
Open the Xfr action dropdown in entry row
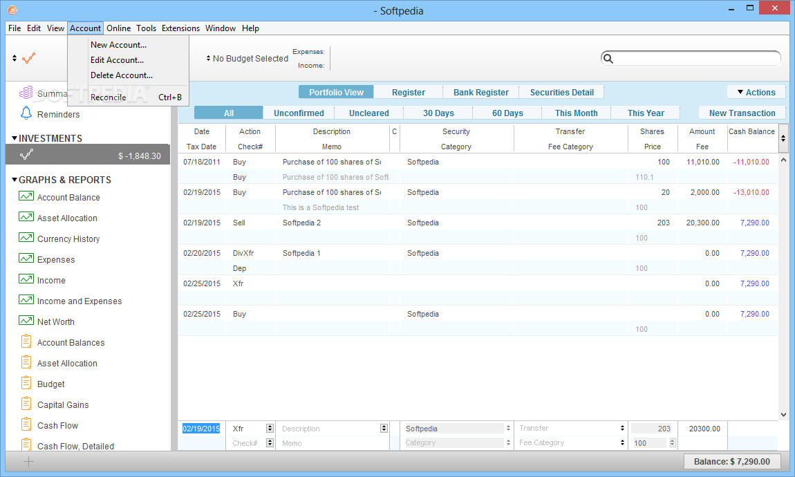(x=270, y=429)
